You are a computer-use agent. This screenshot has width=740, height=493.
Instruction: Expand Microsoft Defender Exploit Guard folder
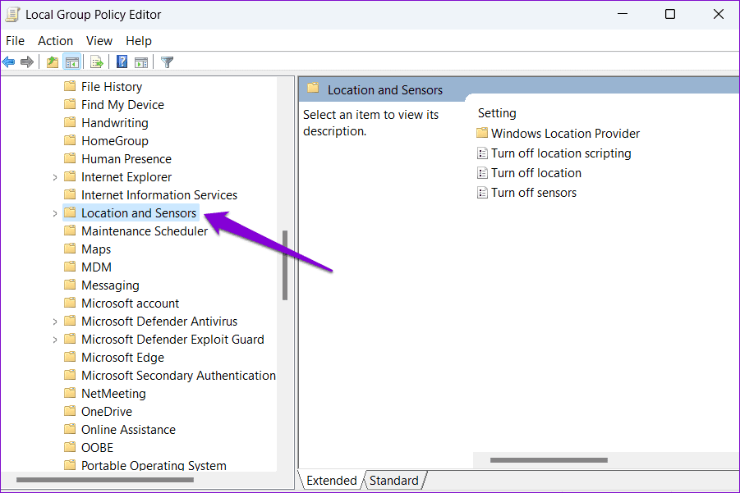coord(55,340)
